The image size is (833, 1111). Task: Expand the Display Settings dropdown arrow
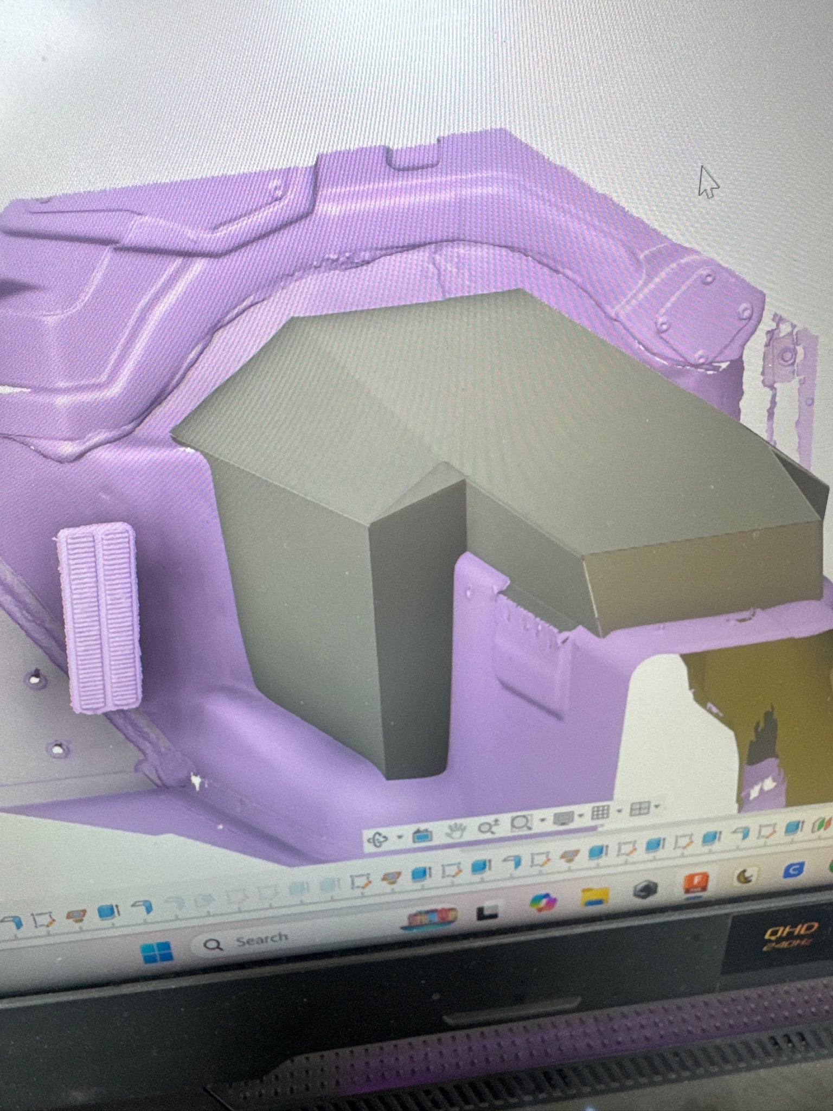581,816
